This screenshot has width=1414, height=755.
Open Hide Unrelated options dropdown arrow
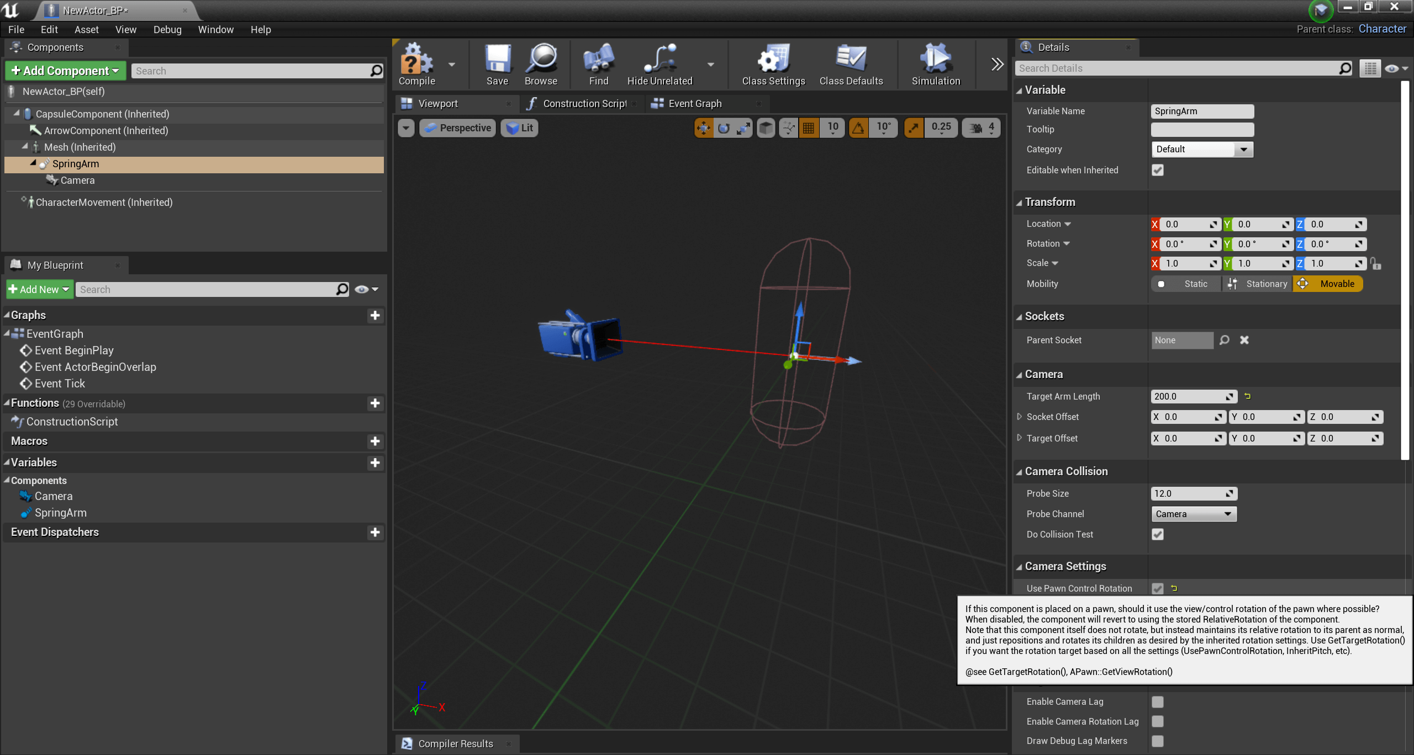[x=711, y=65]
